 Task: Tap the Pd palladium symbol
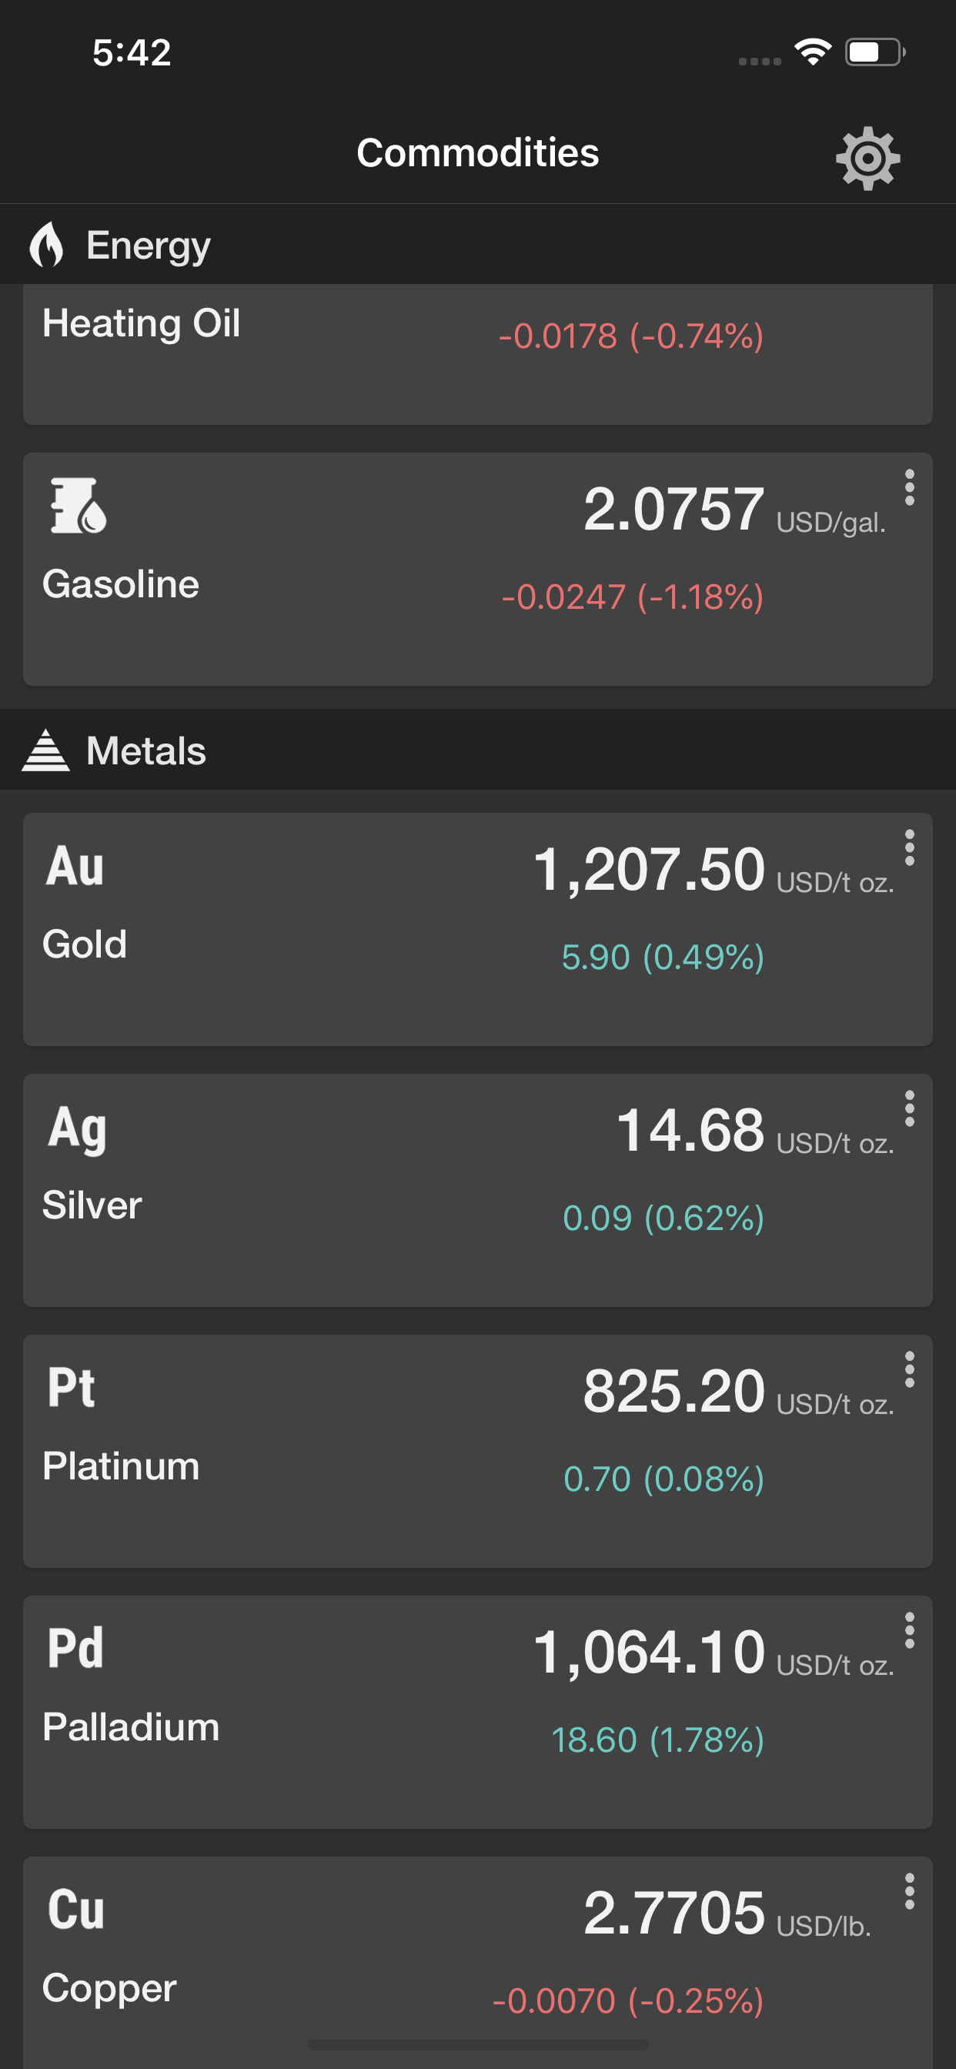point(75,1648)
